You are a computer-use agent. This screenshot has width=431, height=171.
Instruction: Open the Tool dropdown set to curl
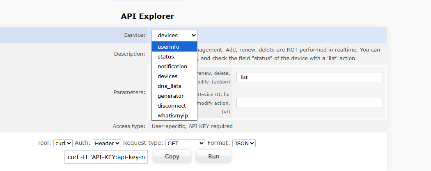(x=63, y=143)
